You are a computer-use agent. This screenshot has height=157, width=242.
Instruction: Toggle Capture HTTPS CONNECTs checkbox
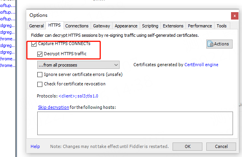pos(34,44)
